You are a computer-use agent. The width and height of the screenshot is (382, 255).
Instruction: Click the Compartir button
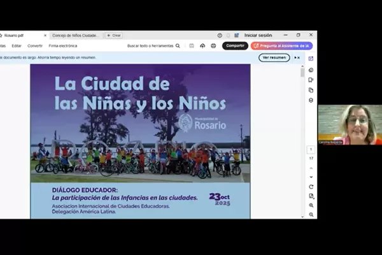coord(235,46)
